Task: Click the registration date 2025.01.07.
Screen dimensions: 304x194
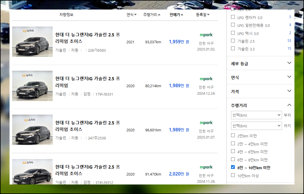Action: pyautogui.click(x=206, y=137)
